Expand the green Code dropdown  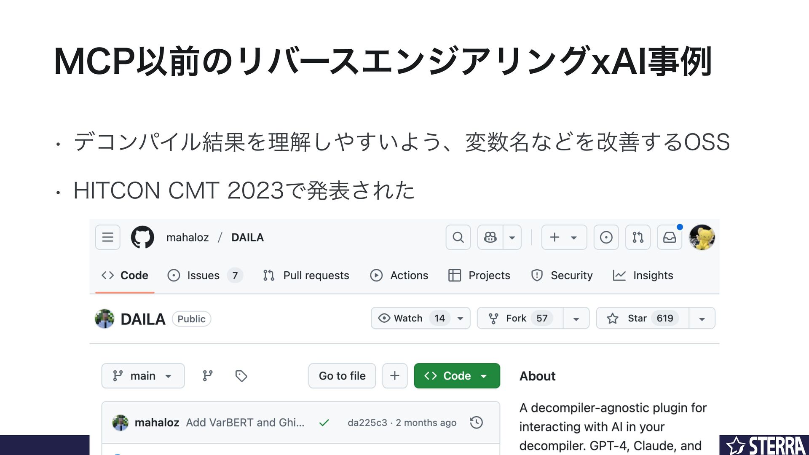457,376
